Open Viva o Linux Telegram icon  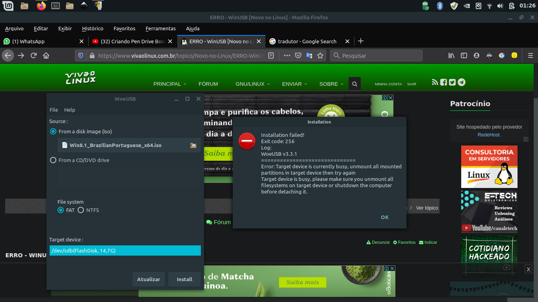pyautogui.click(x=462, y=82)
